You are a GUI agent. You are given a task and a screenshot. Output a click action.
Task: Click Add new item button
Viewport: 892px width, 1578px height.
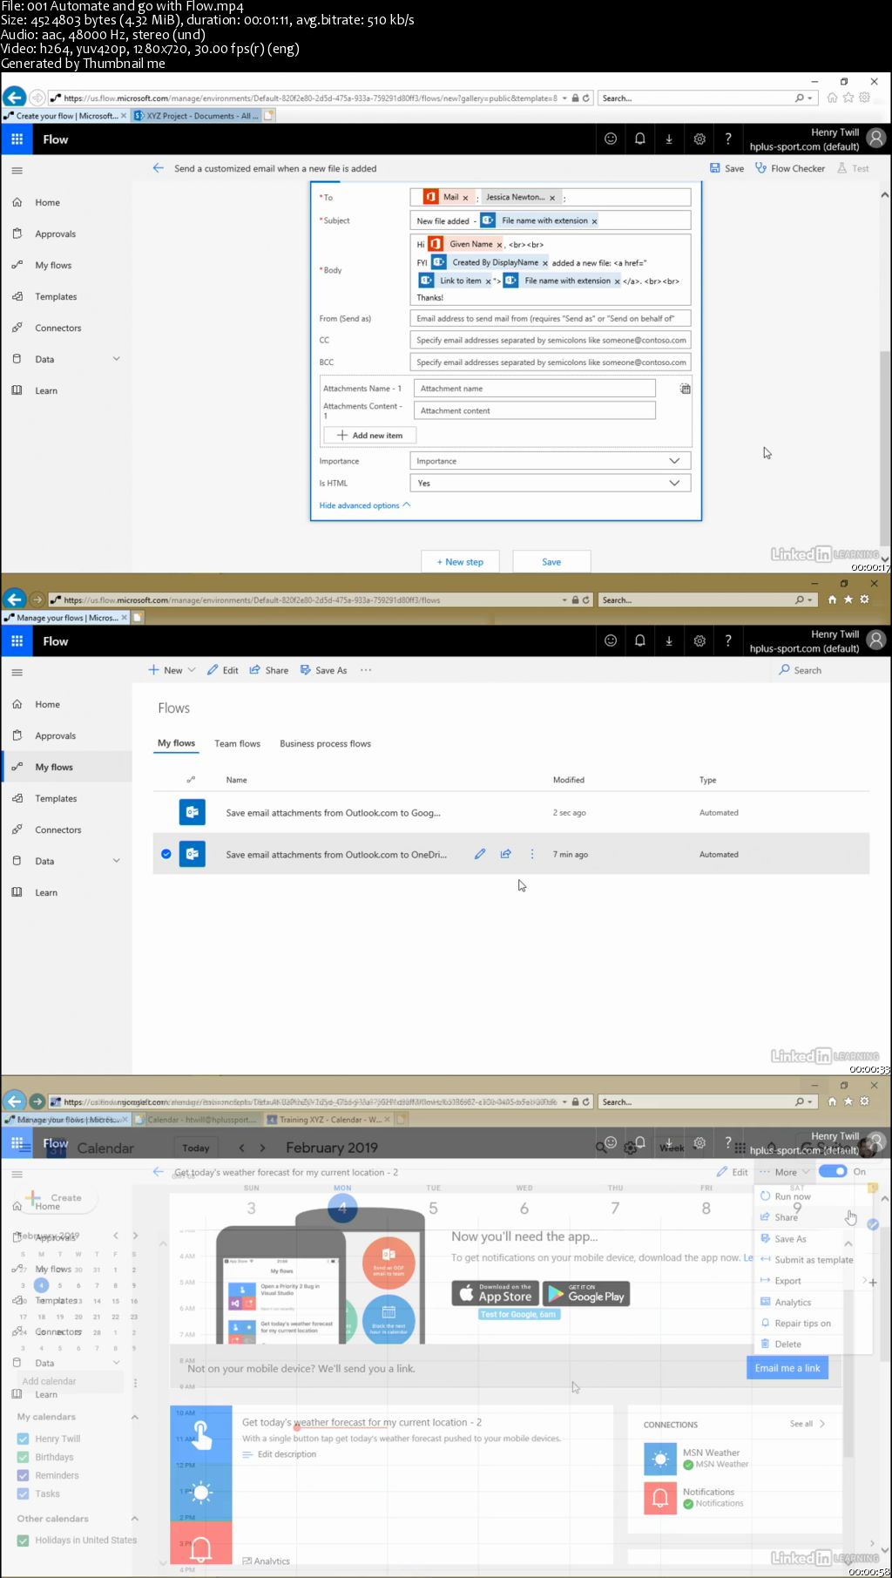[369, 435]
